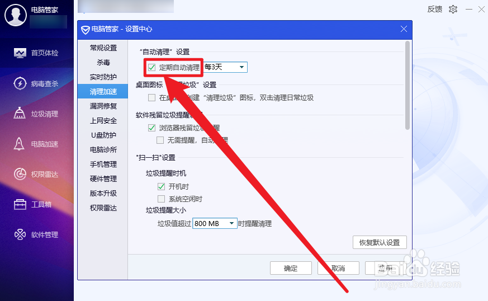Click the 电脑管家 username text
Screen dimensions: 488x301
point(45,10)
